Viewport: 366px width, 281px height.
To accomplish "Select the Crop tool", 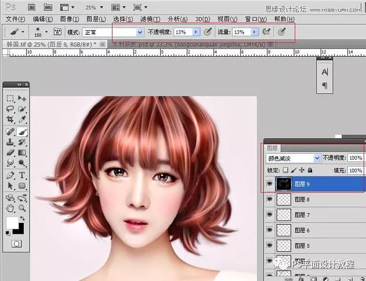I will (10, 119).
